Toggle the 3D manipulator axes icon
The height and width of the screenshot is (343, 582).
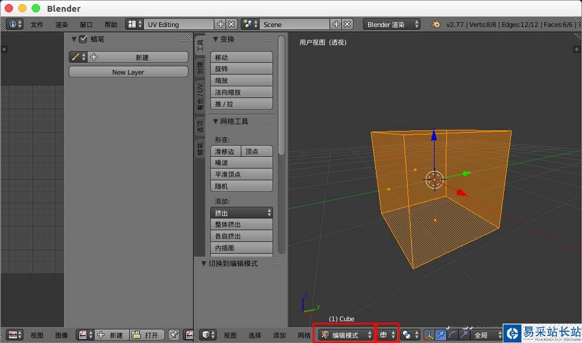point(429,335)
